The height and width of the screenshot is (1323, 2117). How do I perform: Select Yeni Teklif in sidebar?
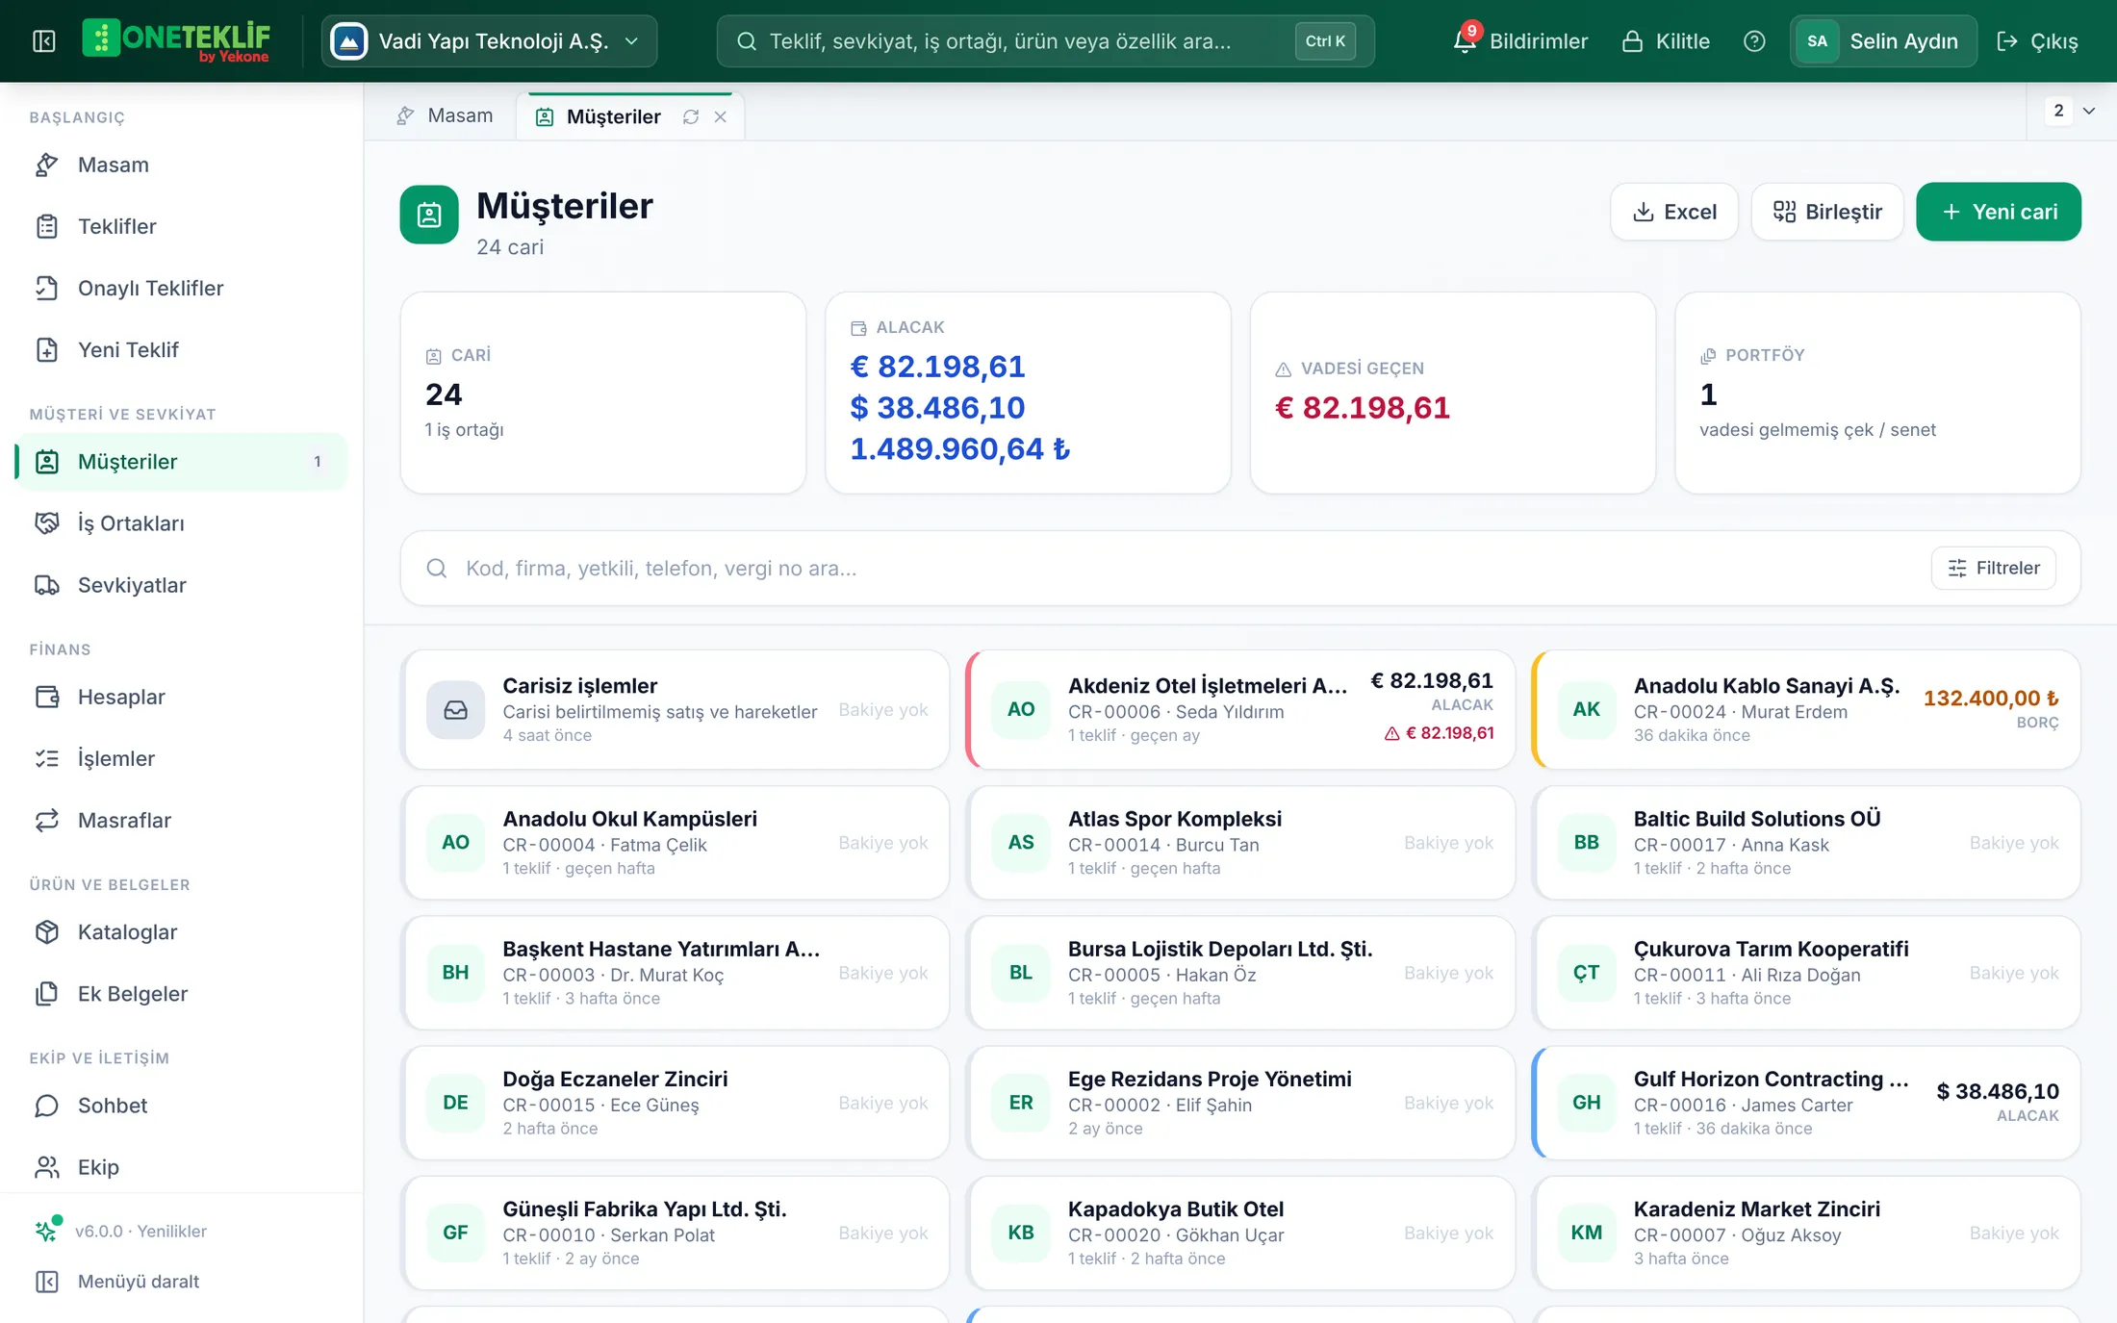(x=181, y=349)
